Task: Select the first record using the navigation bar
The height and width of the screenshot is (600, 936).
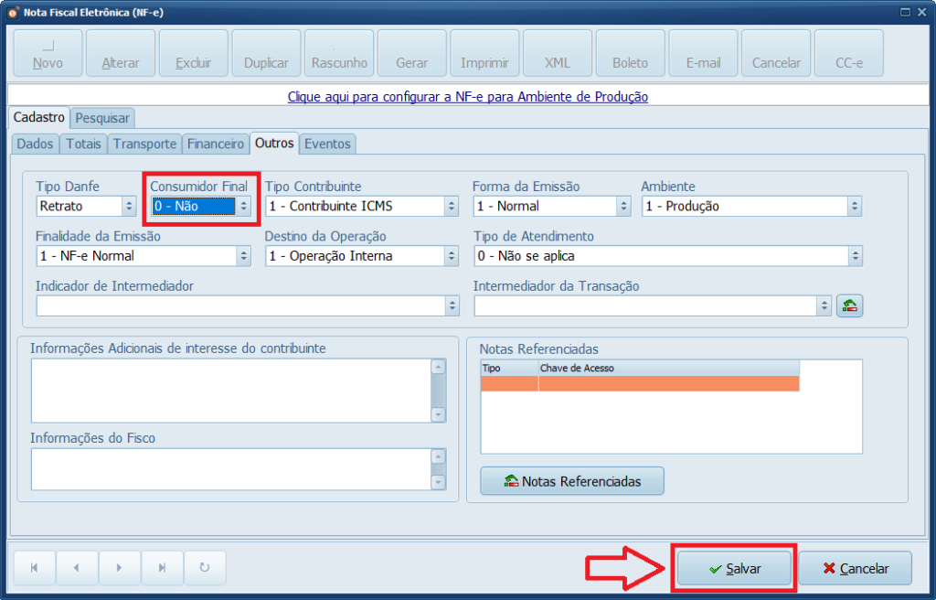Action: point(34,568)
